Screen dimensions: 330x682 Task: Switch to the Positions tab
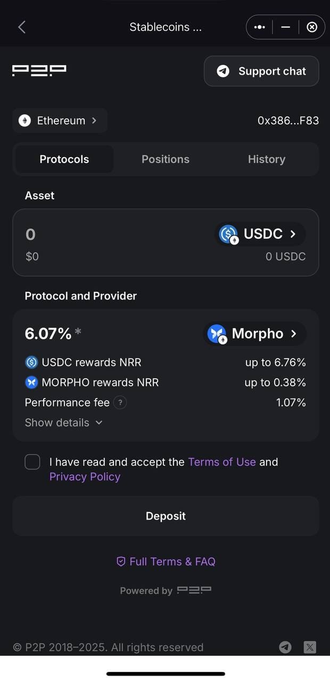click(x=165, y=159)
